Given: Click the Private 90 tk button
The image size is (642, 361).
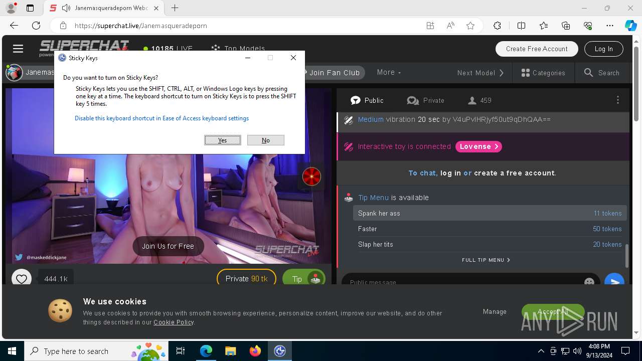Looking at the screenshot, I should pos(246,278).
